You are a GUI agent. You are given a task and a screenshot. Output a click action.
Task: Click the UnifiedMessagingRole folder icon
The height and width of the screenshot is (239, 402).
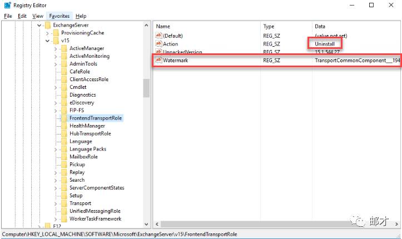coord(63,211)
